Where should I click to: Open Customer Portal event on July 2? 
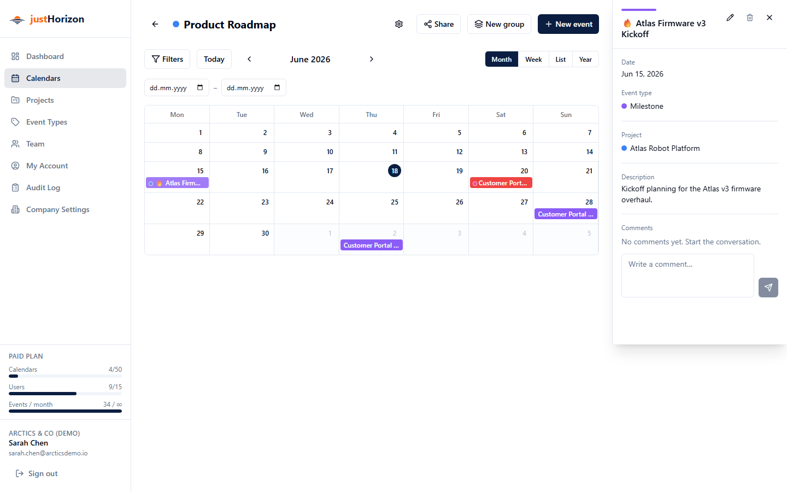372,245
